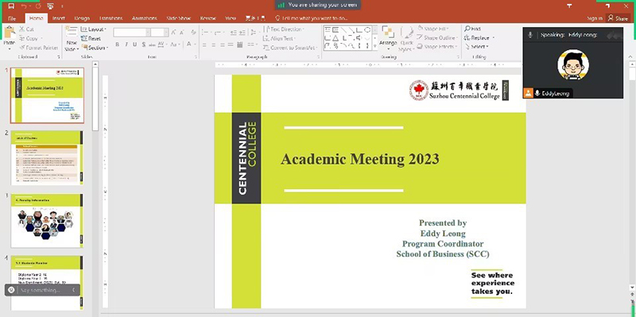Open the Change Case dropdown
The width and height of the screenshot is (636, 317).
[175, 44]
